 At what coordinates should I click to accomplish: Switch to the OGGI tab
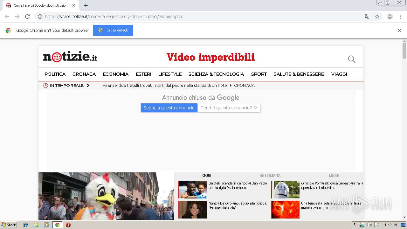tap(207, 176)
